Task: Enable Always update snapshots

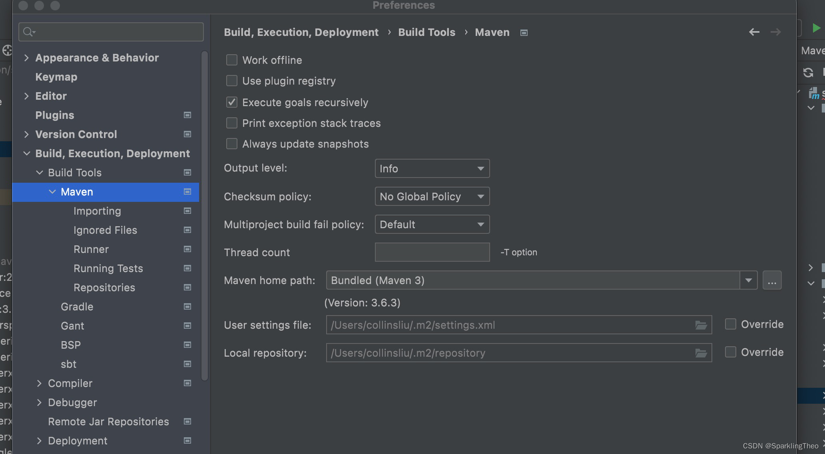Action: click(232, 144)
